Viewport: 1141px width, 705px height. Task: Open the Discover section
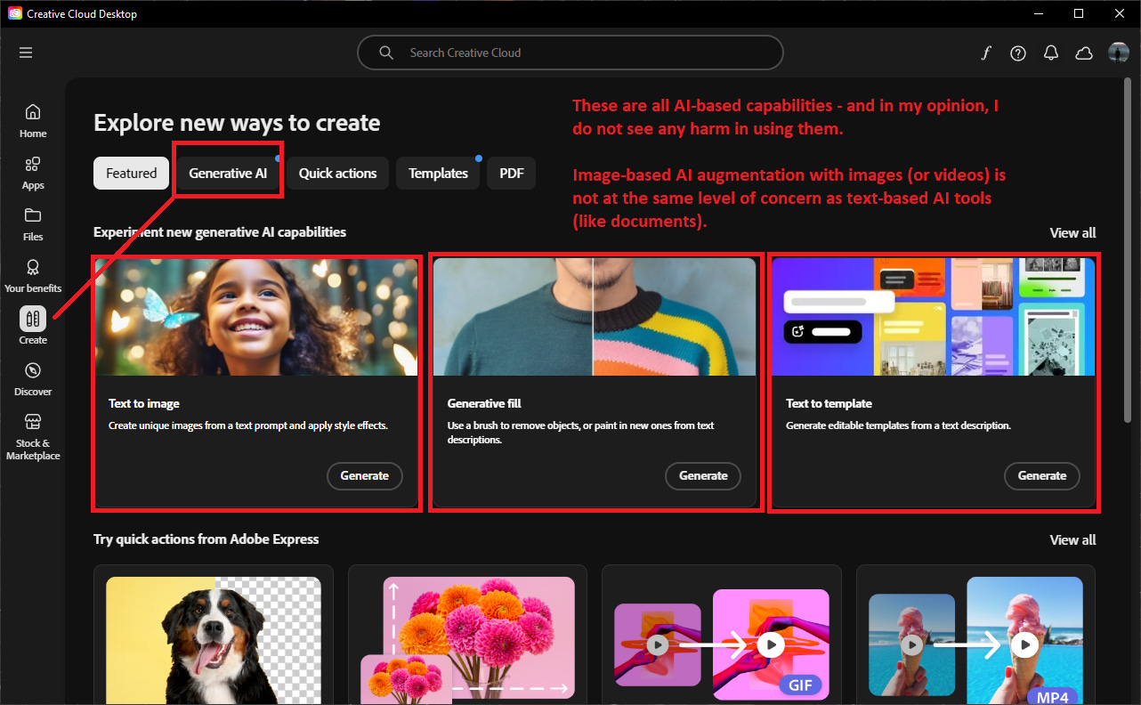[33, 379]
